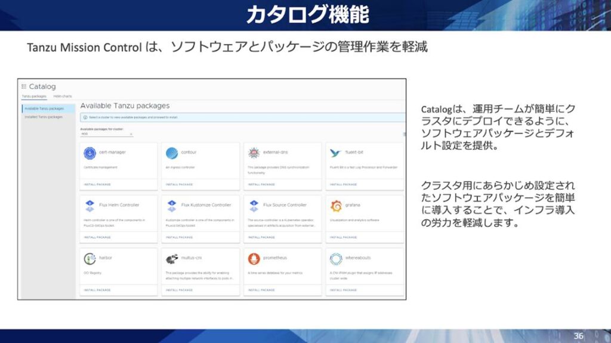Open Installed Tanzu packages in sidebar
611x343 pixels.
pyautogui.click(x=44, y=117)
